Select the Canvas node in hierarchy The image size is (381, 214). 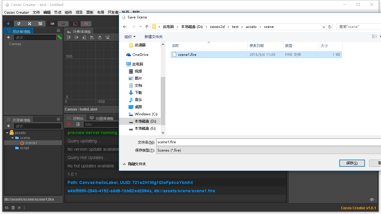15,44
